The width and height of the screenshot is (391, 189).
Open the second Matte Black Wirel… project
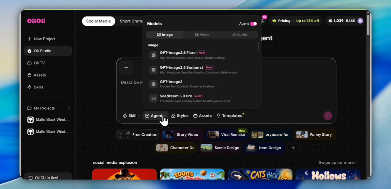[48, 131]
